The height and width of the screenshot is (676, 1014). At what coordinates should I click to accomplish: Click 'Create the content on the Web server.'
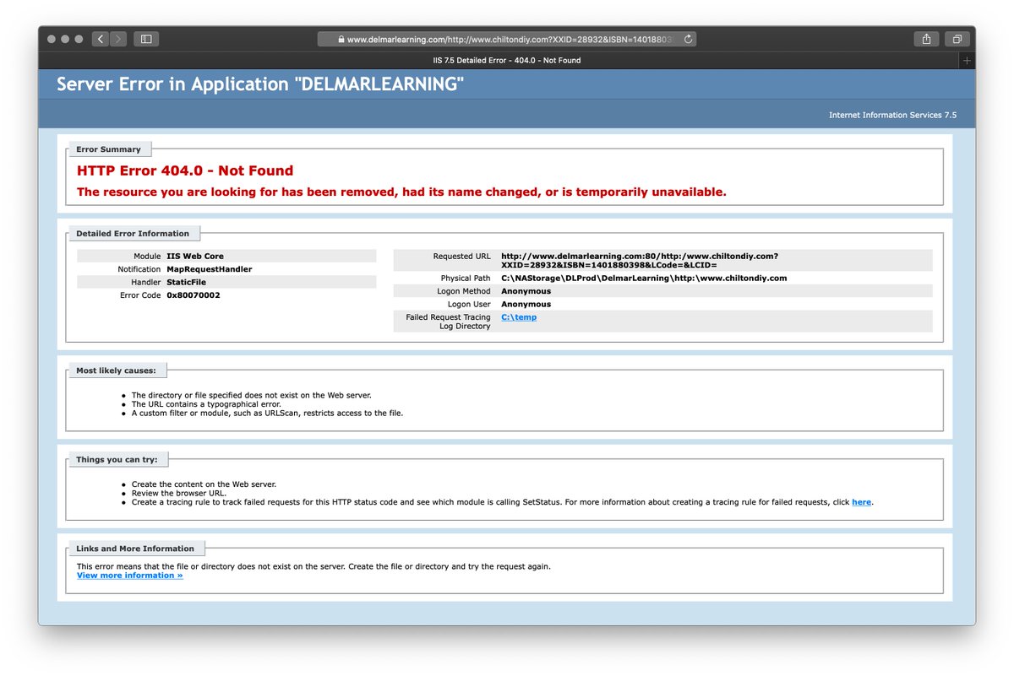tap(204, 484)
